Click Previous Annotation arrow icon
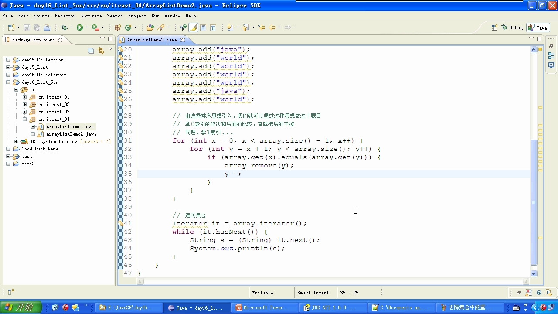Screen dimensions: 558x314 click(x=245, y=27)
